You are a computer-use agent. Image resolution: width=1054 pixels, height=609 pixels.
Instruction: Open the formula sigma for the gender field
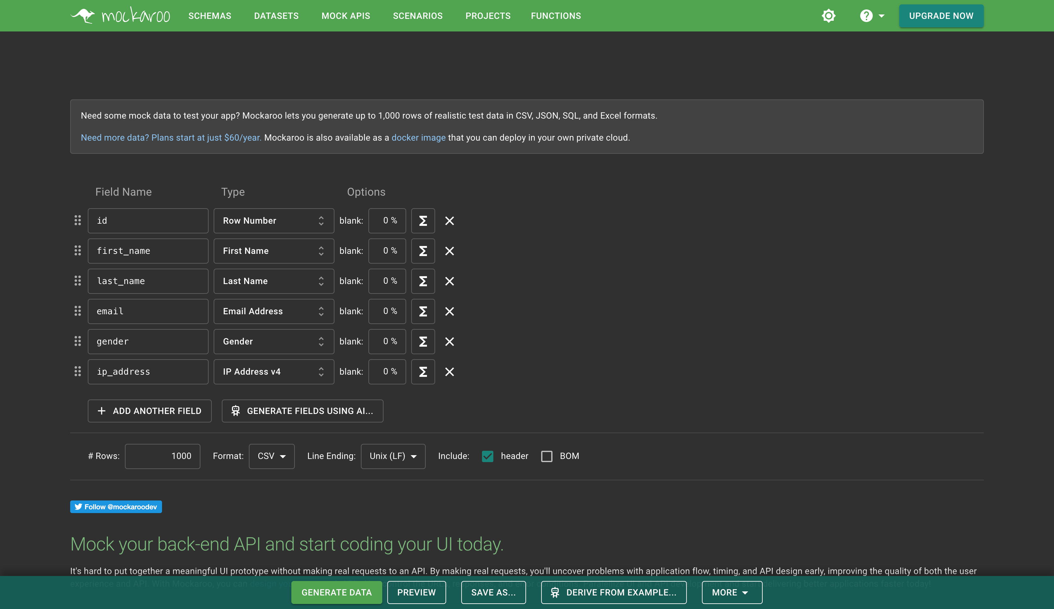[423, 341]
